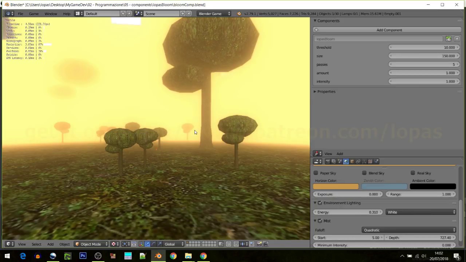Select the scale manipulator icon
Image resolution: width=466 pixels, height=262 pixels.
point(159,244)
